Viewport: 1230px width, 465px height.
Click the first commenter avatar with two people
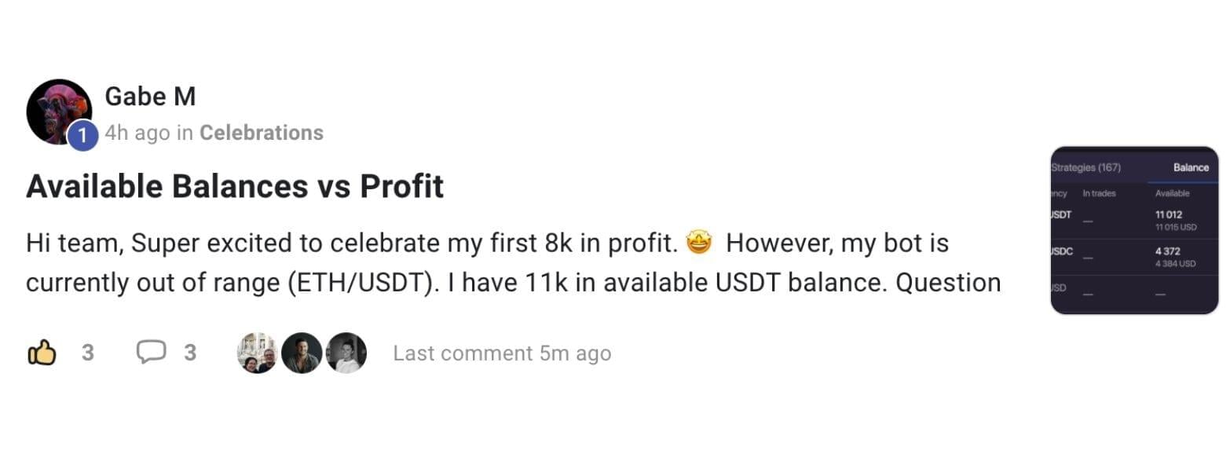tap(258, 353)
